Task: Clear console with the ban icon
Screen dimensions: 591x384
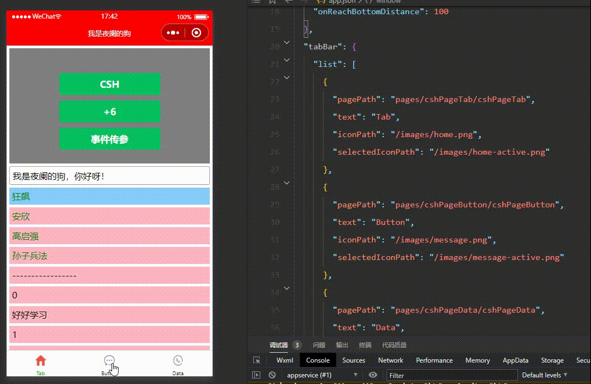Action: coord(272,375)
